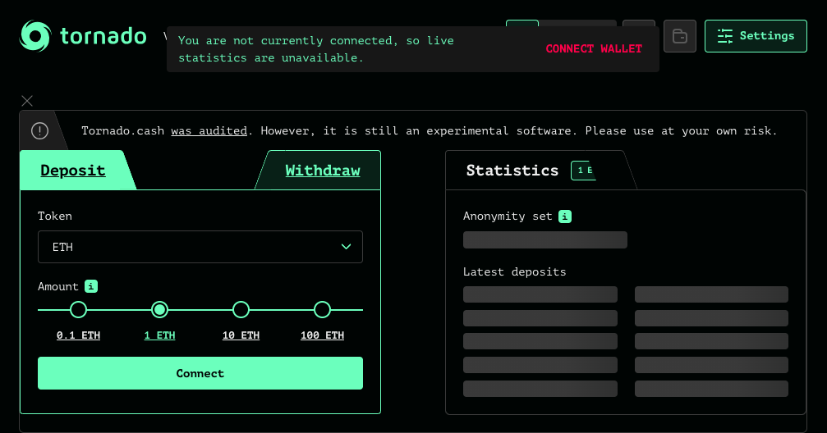Select the 0.1 ETH amount radio
Screen dimensions: 827x433
tap(78, 310)
